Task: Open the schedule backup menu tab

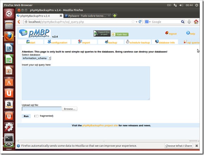Action: 138,42
